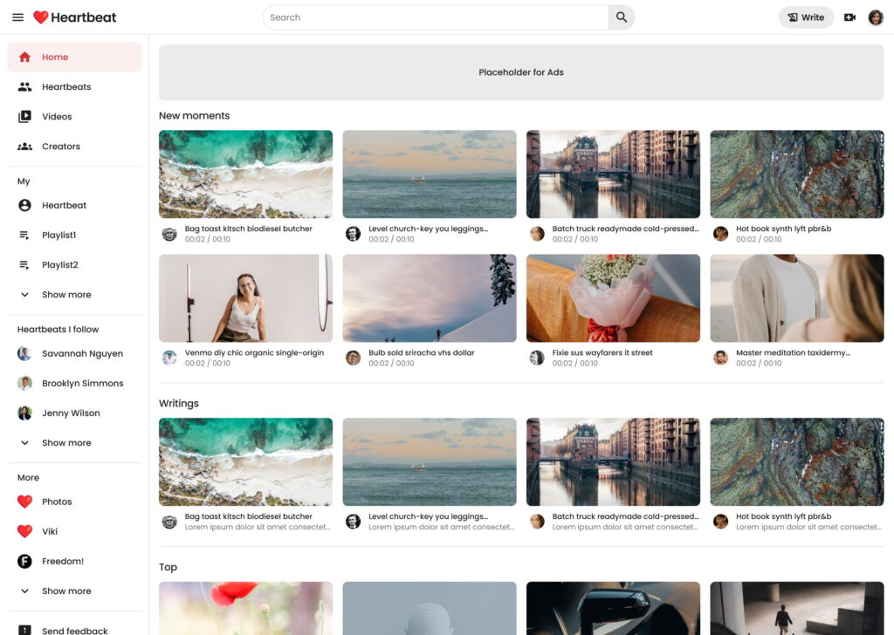Open Videos in sidebar
The height and width of the screenshot is (635, 894).
pos(74,116)
